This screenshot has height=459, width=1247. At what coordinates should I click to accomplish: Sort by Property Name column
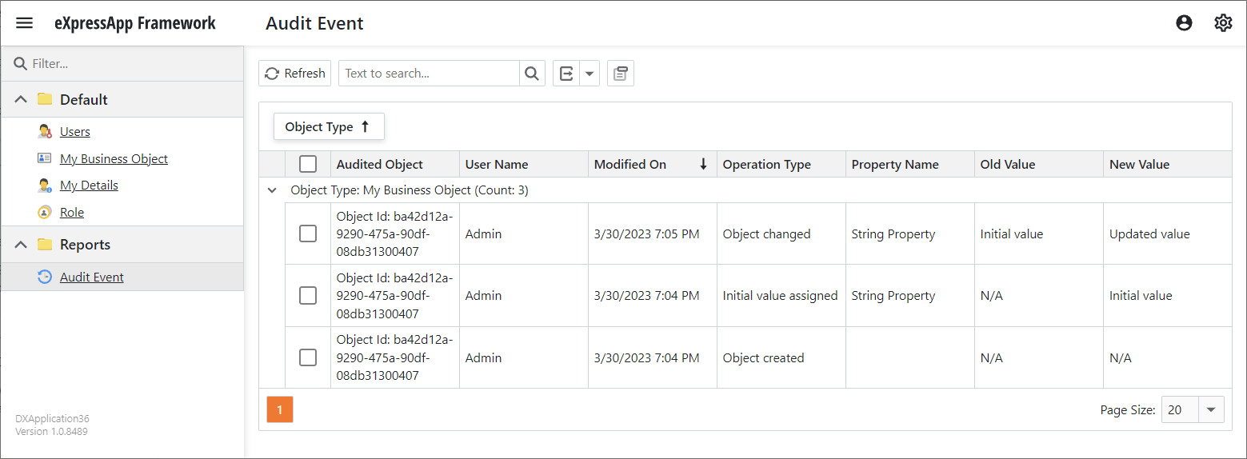coord(910,164)
